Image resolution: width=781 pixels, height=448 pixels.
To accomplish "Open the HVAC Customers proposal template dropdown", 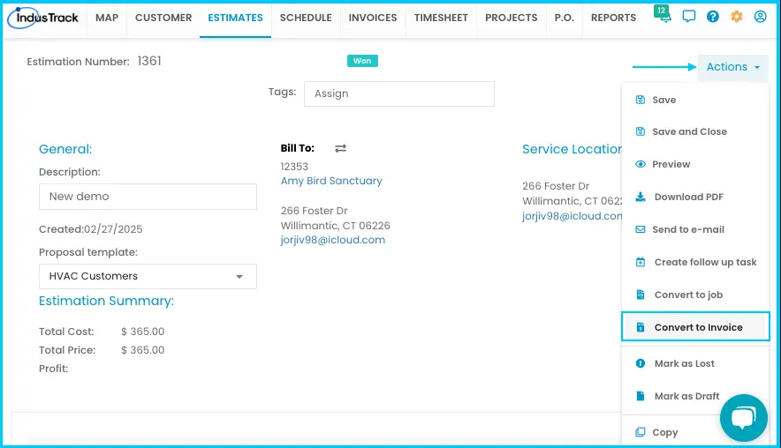I will pos(148,276).
